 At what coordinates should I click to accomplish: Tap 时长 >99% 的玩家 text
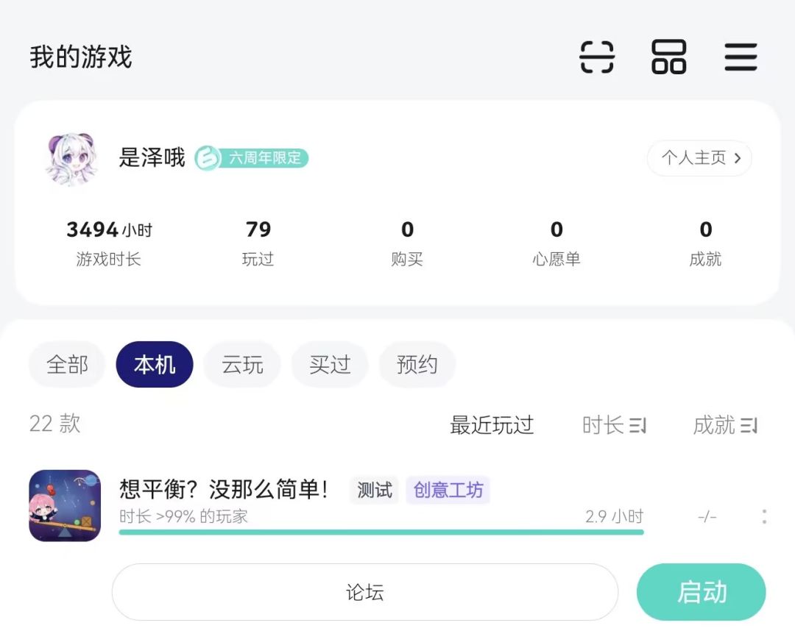[x=183, y=516]
